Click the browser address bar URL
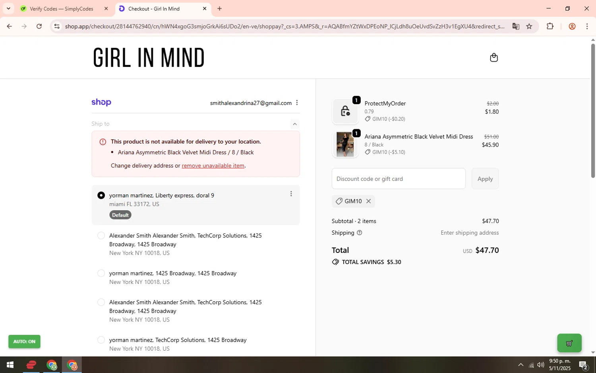The width and height of the screenshot is (596, 373). [284, 26]
